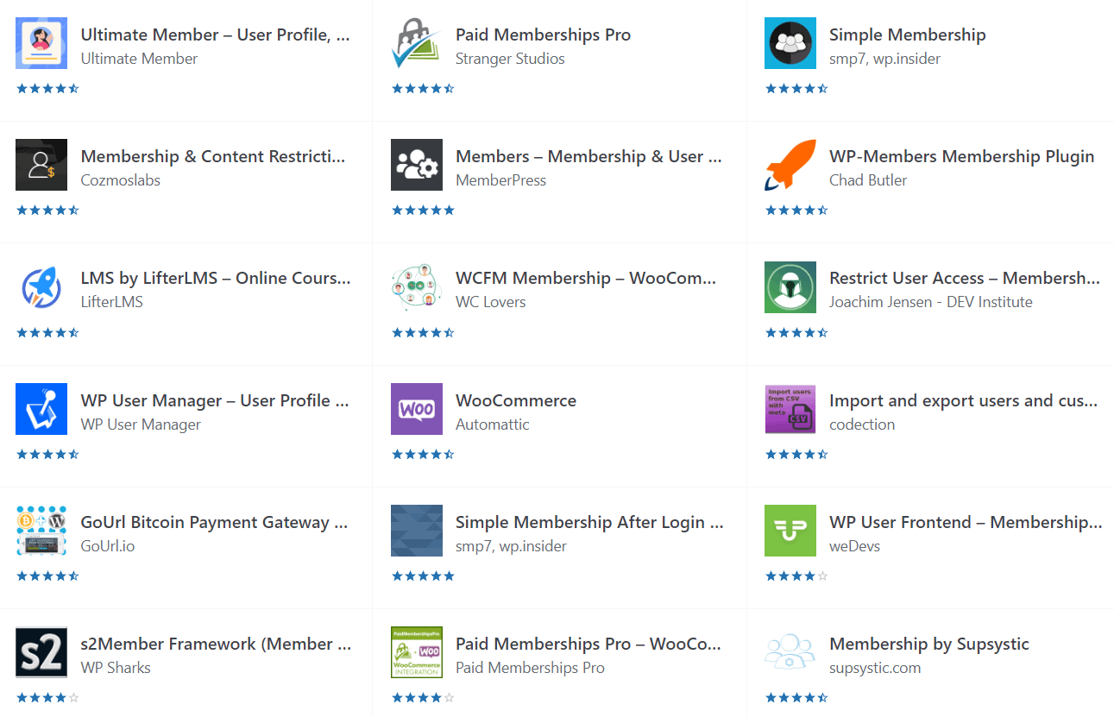Click the s2Member Framework s2 icon
Image resolution: width=1114 pixels, height=717 pixels.
coord(41,652)
